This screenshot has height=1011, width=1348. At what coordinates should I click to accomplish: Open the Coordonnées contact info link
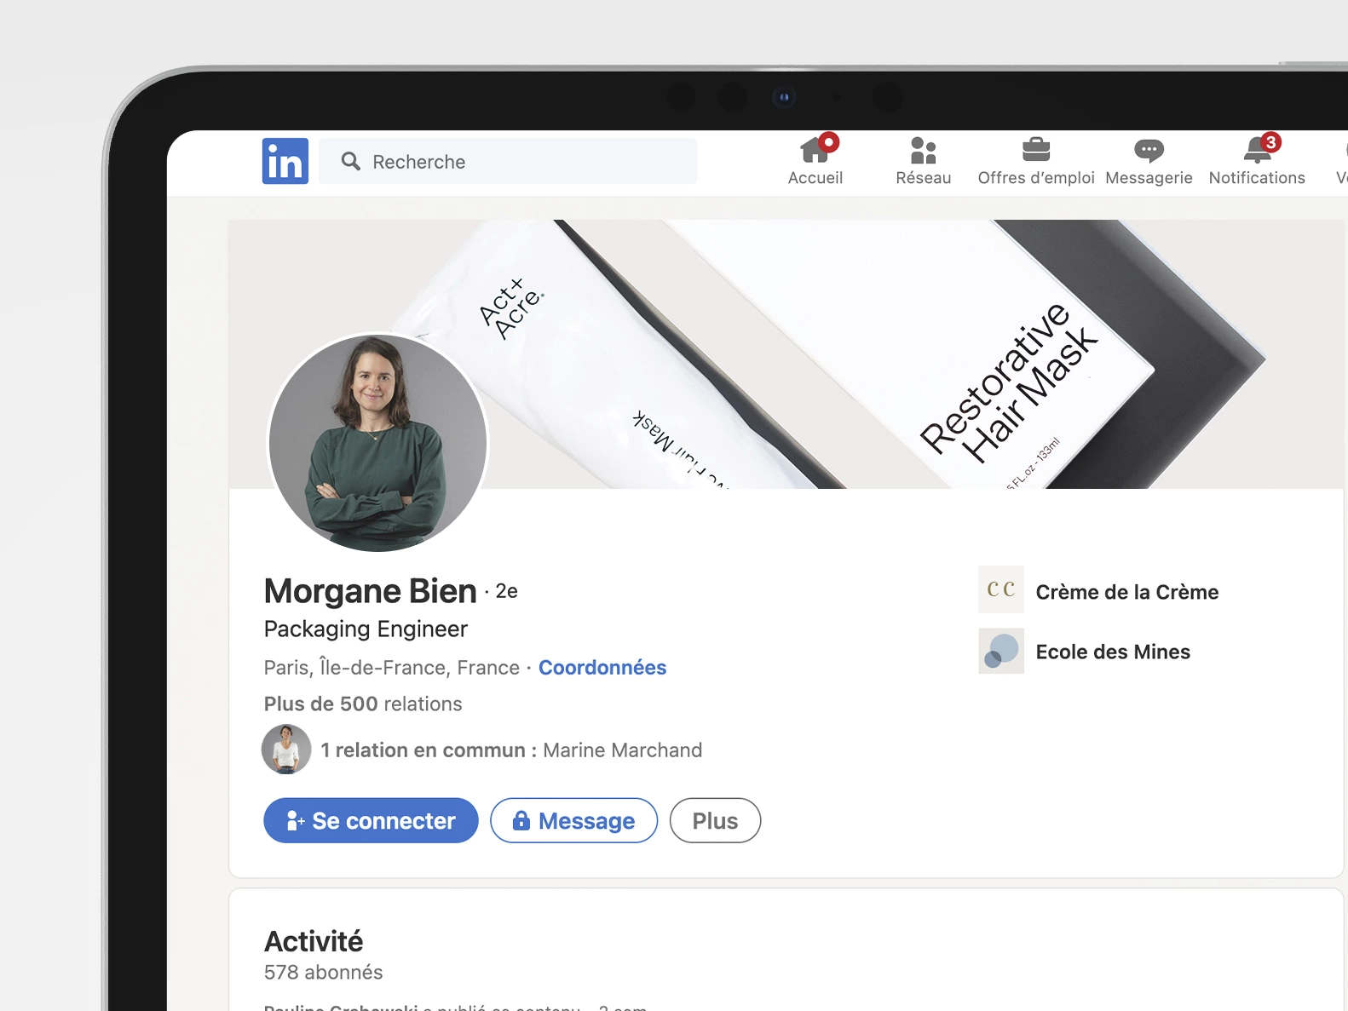(x=602, y=668)
